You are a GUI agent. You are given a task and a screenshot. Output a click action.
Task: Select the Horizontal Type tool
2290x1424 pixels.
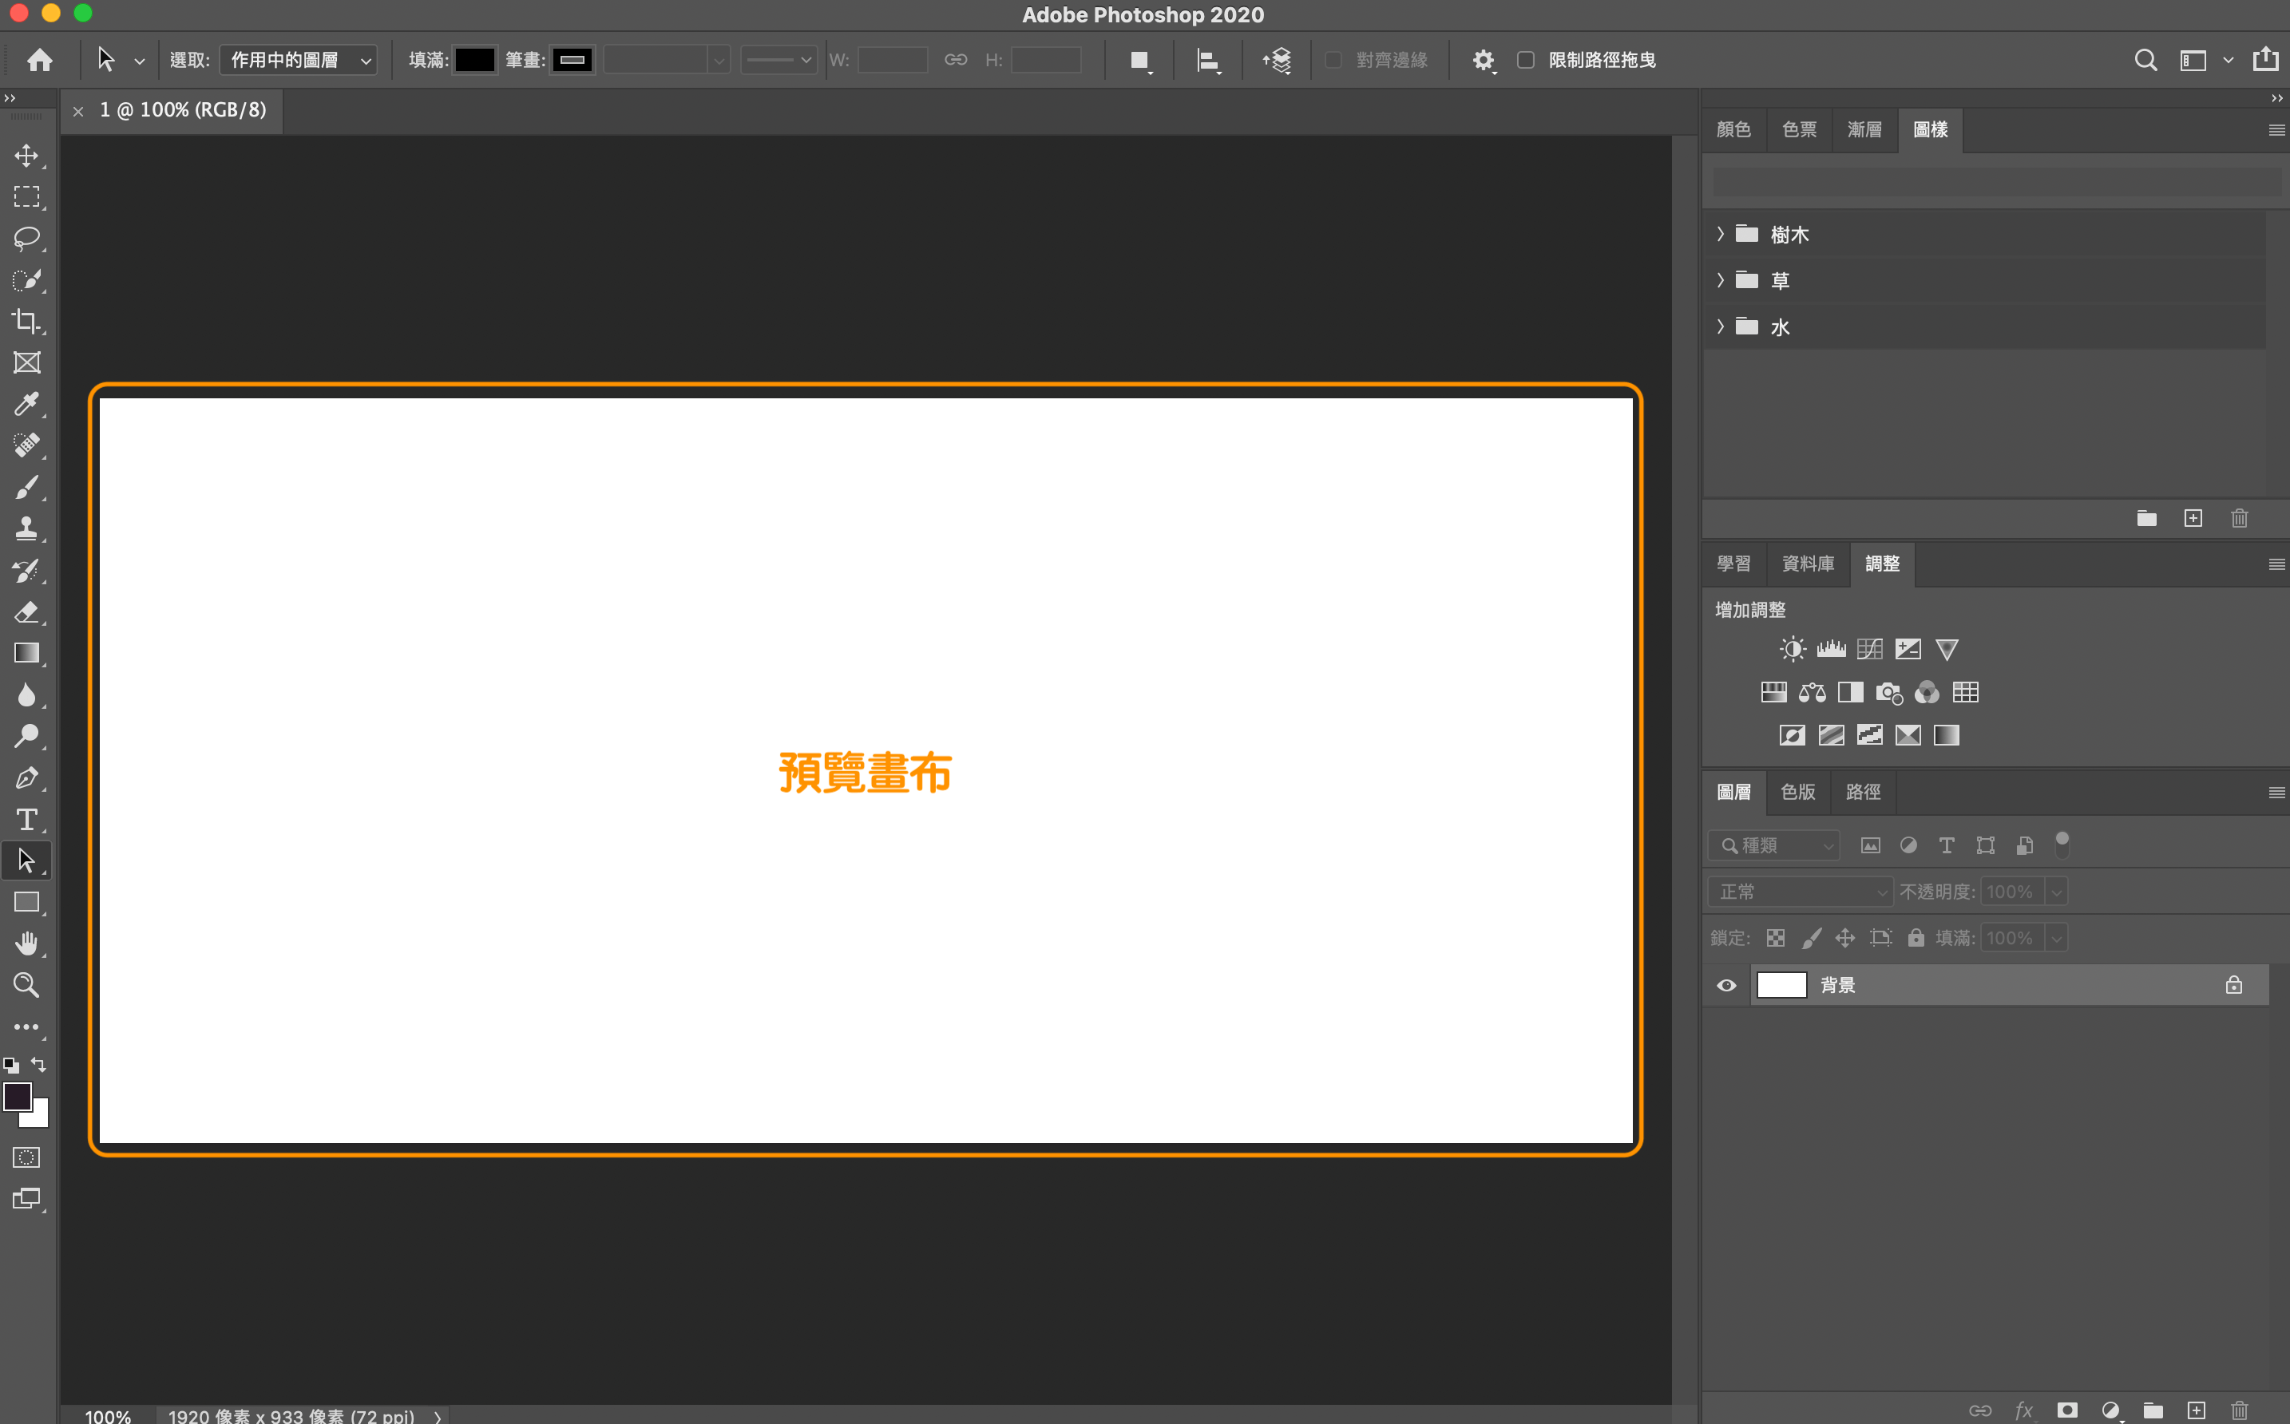26,820
